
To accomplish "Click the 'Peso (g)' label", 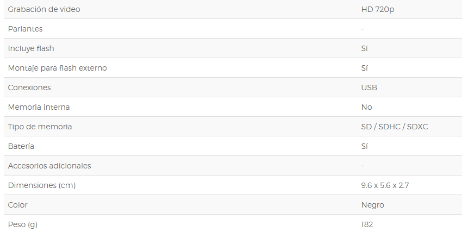I will tap(23, 225).
